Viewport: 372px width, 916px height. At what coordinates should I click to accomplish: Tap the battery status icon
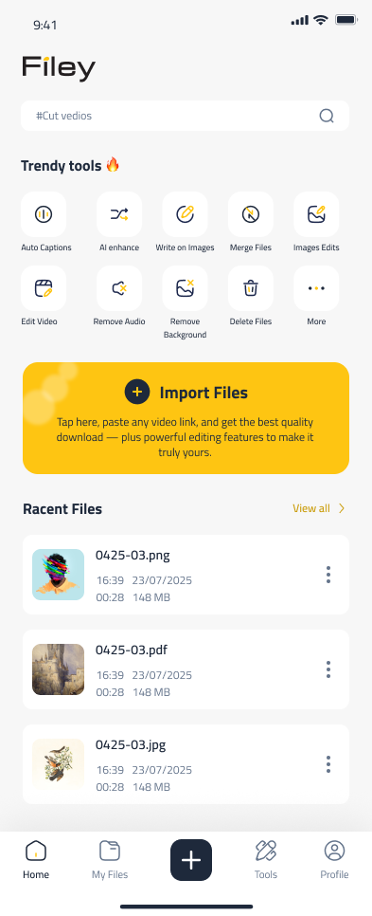345,20
